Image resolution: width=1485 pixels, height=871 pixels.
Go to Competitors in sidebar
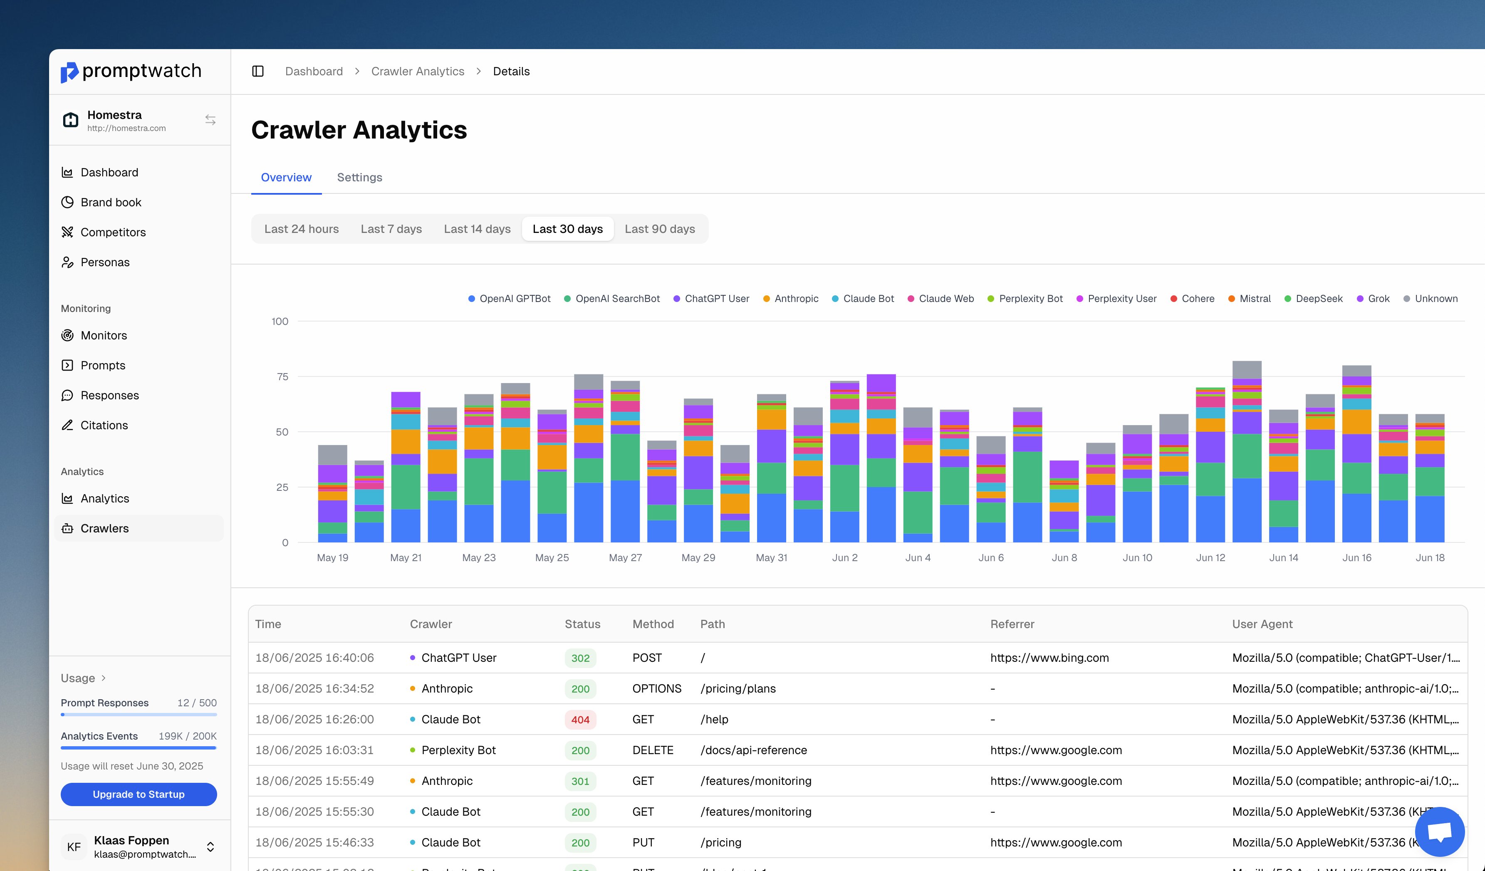coord(139,232)
